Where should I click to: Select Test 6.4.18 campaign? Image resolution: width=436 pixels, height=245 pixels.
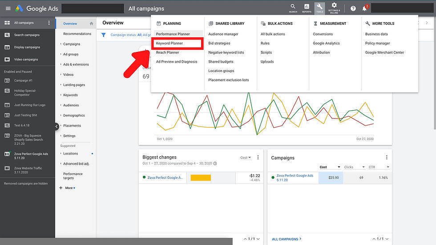[x=22, y=126]
